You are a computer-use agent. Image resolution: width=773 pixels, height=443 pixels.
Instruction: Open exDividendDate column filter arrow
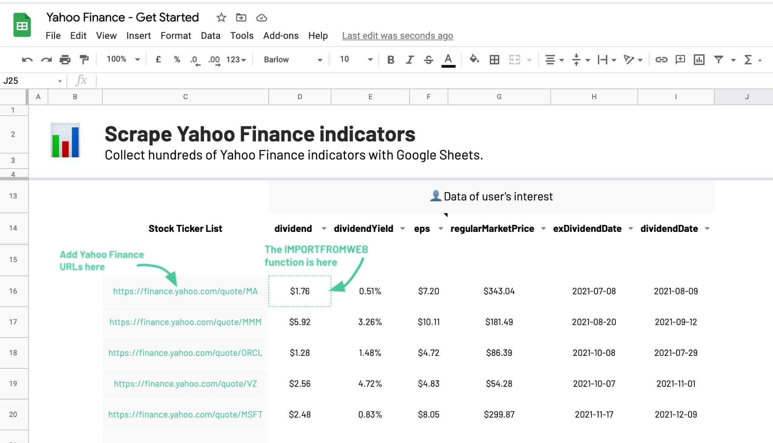631,228
